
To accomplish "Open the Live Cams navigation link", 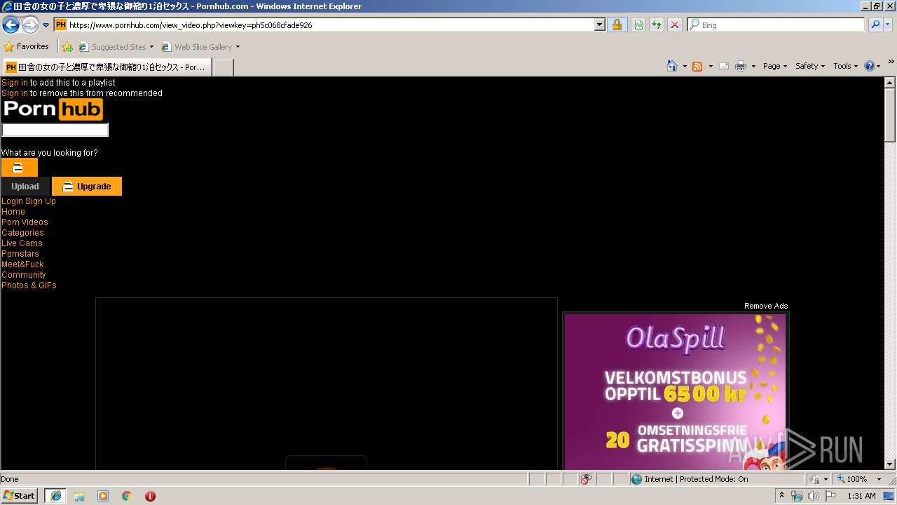I will click(x=22, y=243).
